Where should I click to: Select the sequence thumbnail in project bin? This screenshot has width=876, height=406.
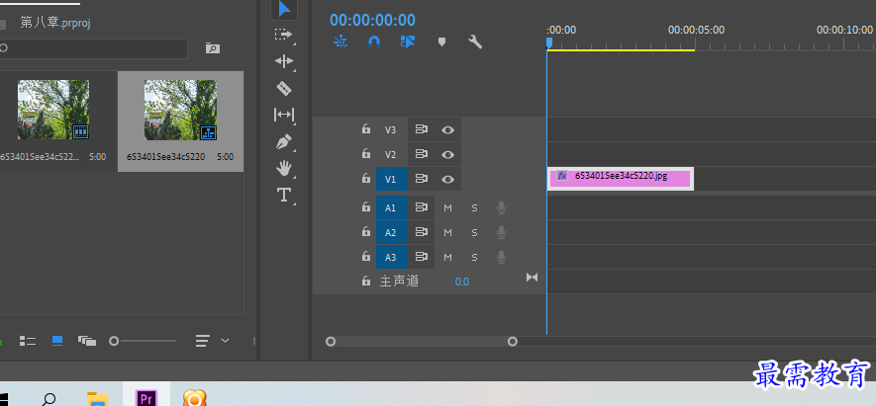coord(180,110)
